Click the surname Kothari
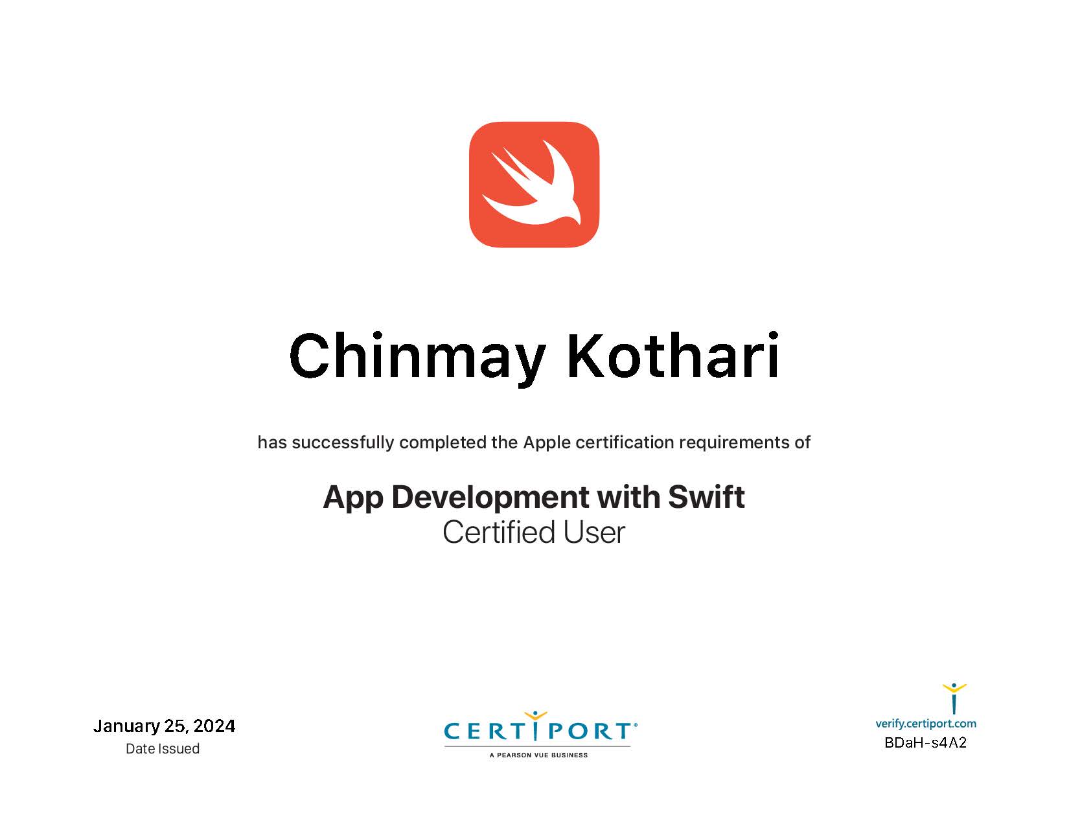1069x826 pixels. point(672,356)
